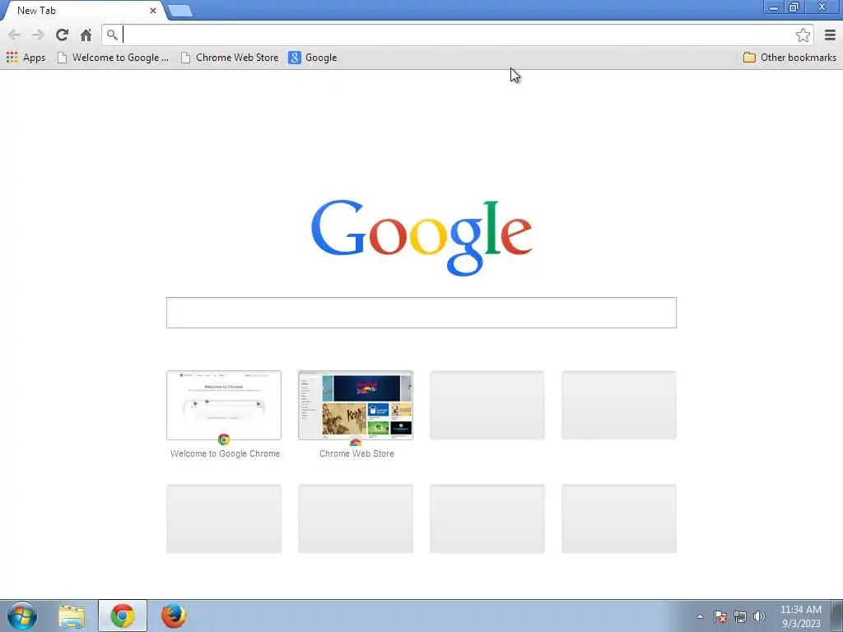Close the New Tab tab
The width and height of the screenshot is (843, 632).
pos(152,11)
